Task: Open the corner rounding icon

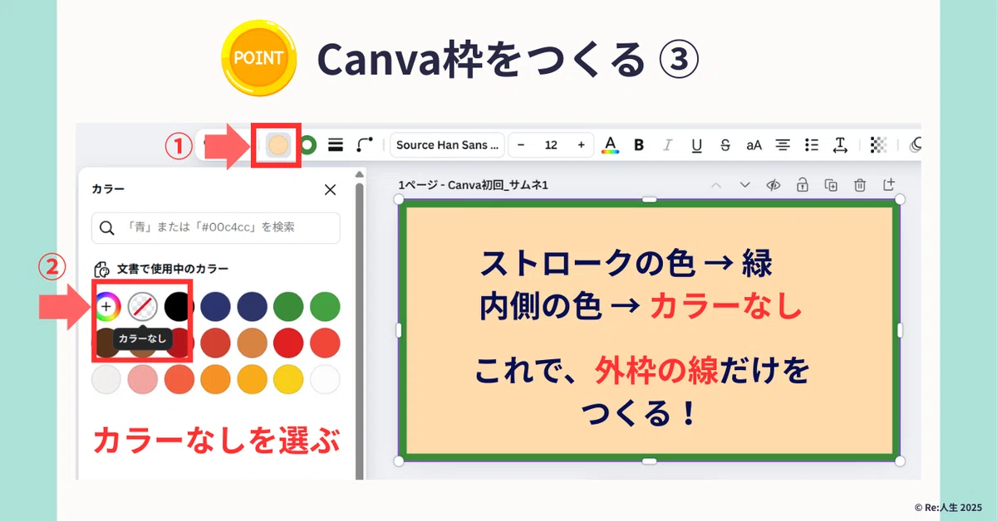Action: tap(364, 145)
